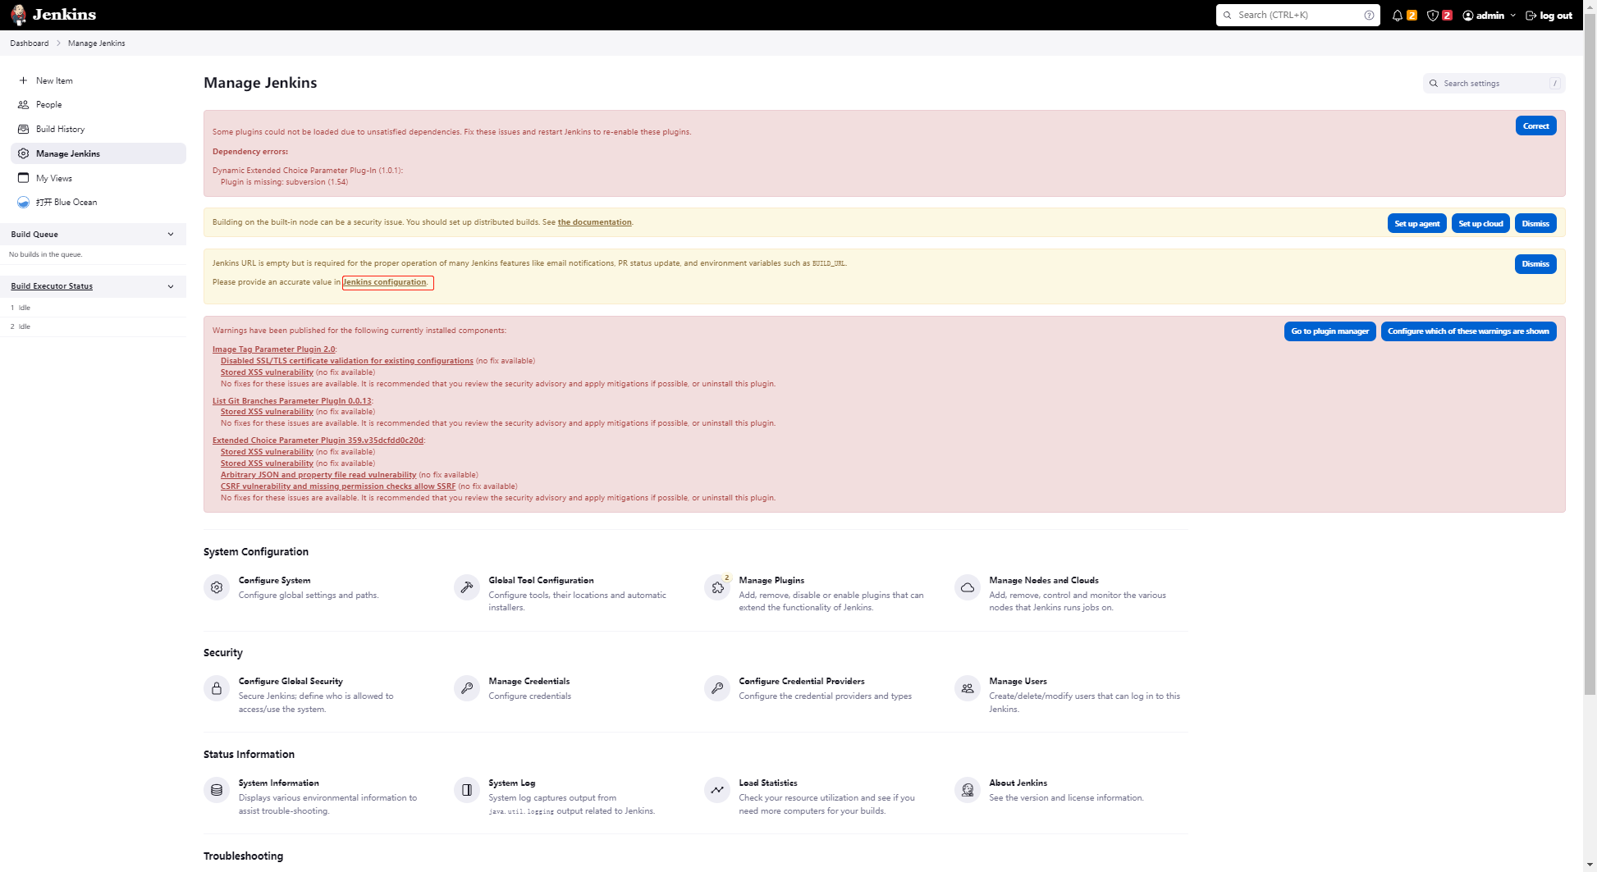The width and height of the screenshot is (1597, 872).
Task: Open Disabled SSL/TLS certificate validation link
Action: pyautogui.click(x=346, y=361)
